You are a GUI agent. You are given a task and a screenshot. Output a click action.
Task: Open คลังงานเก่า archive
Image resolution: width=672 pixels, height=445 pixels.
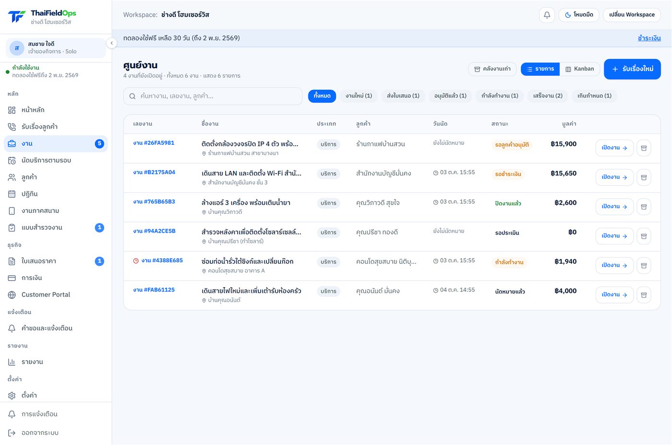(x=492, y=69)
